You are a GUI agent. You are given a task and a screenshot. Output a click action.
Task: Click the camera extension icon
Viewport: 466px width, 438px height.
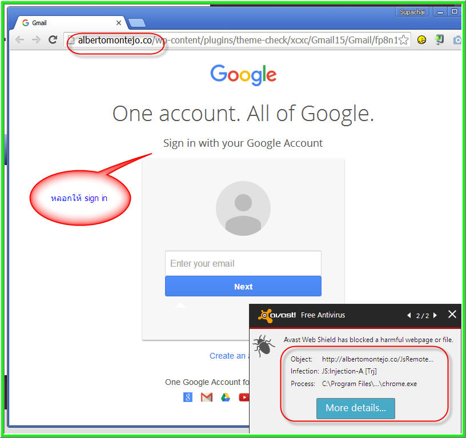tap(457, 40)
